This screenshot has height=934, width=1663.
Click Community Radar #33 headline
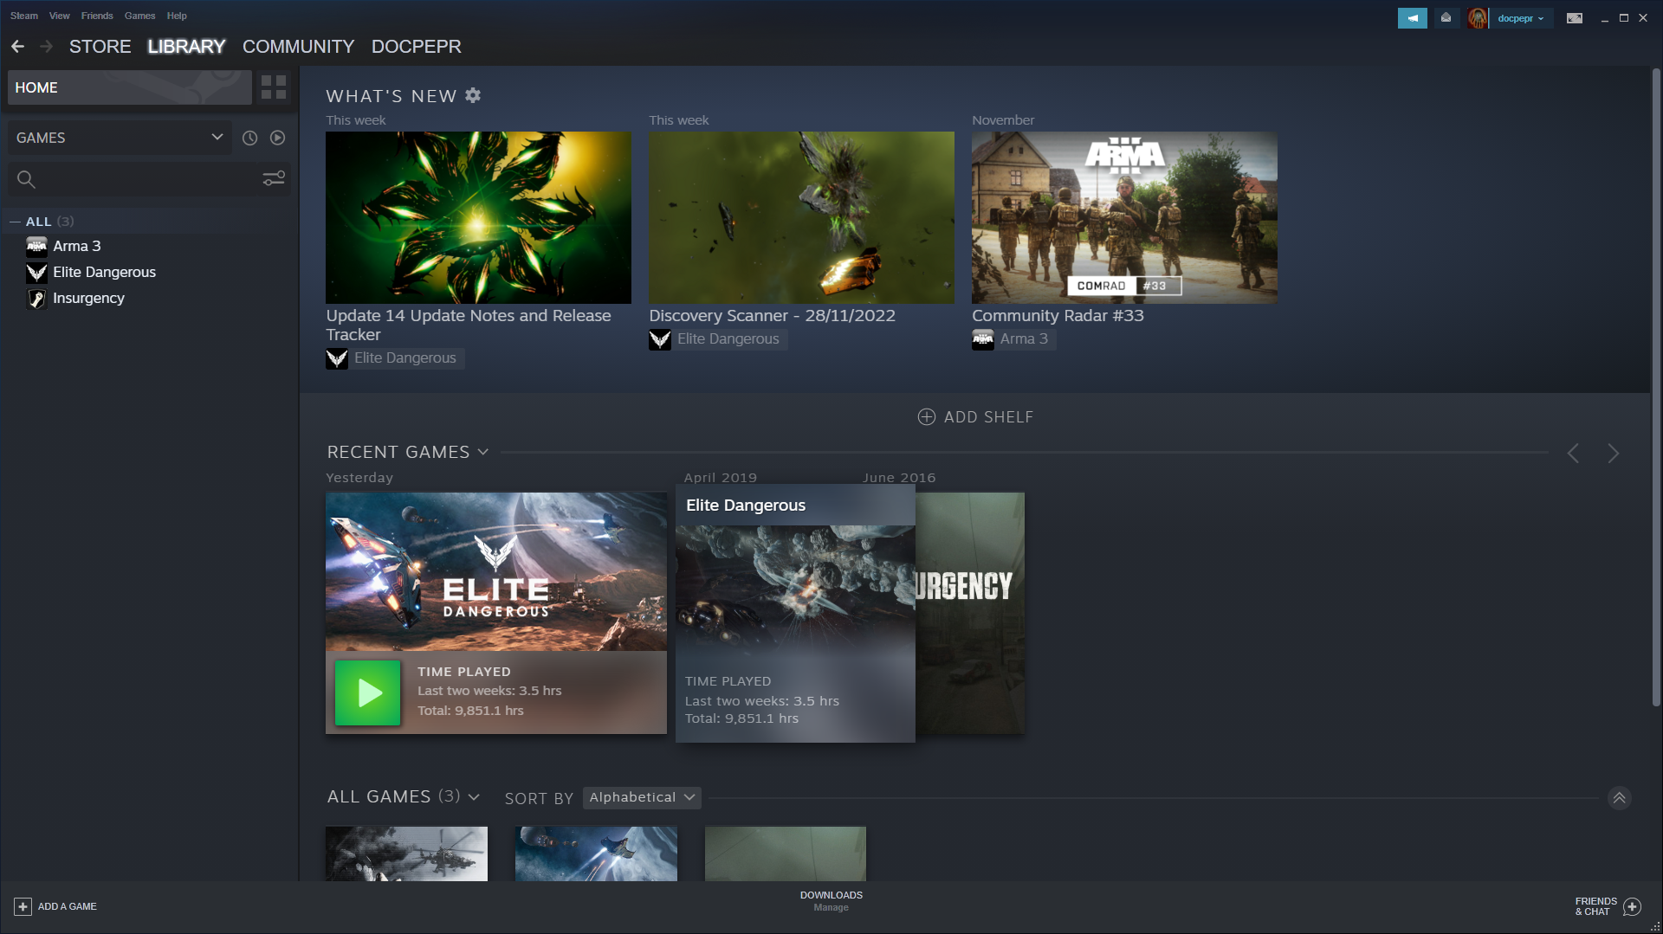tap(1058, 316)
